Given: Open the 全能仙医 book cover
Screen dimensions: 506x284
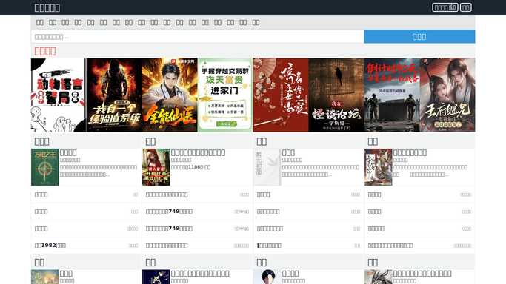Looking at the screenshot, I should (170, 95).
